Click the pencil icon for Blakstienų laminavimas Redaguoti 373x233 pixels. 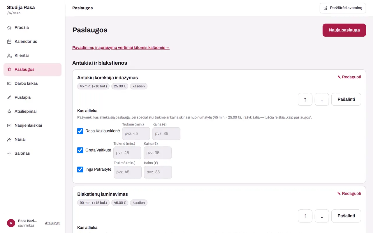pyautogui.click(x=339, y=194)
